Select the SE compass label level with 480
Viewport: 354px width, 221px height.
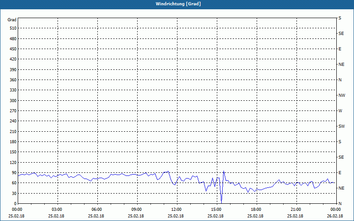(x=341, y=34)
